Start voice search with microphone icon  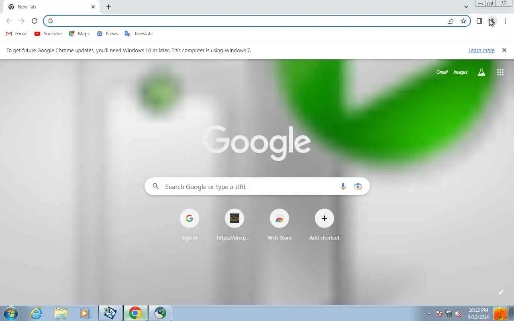[x=343, y=186]
